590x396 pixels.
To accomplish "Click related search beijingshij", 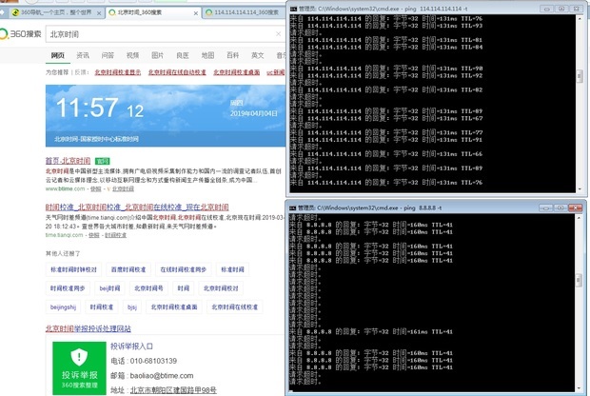I will click(63, 307).
